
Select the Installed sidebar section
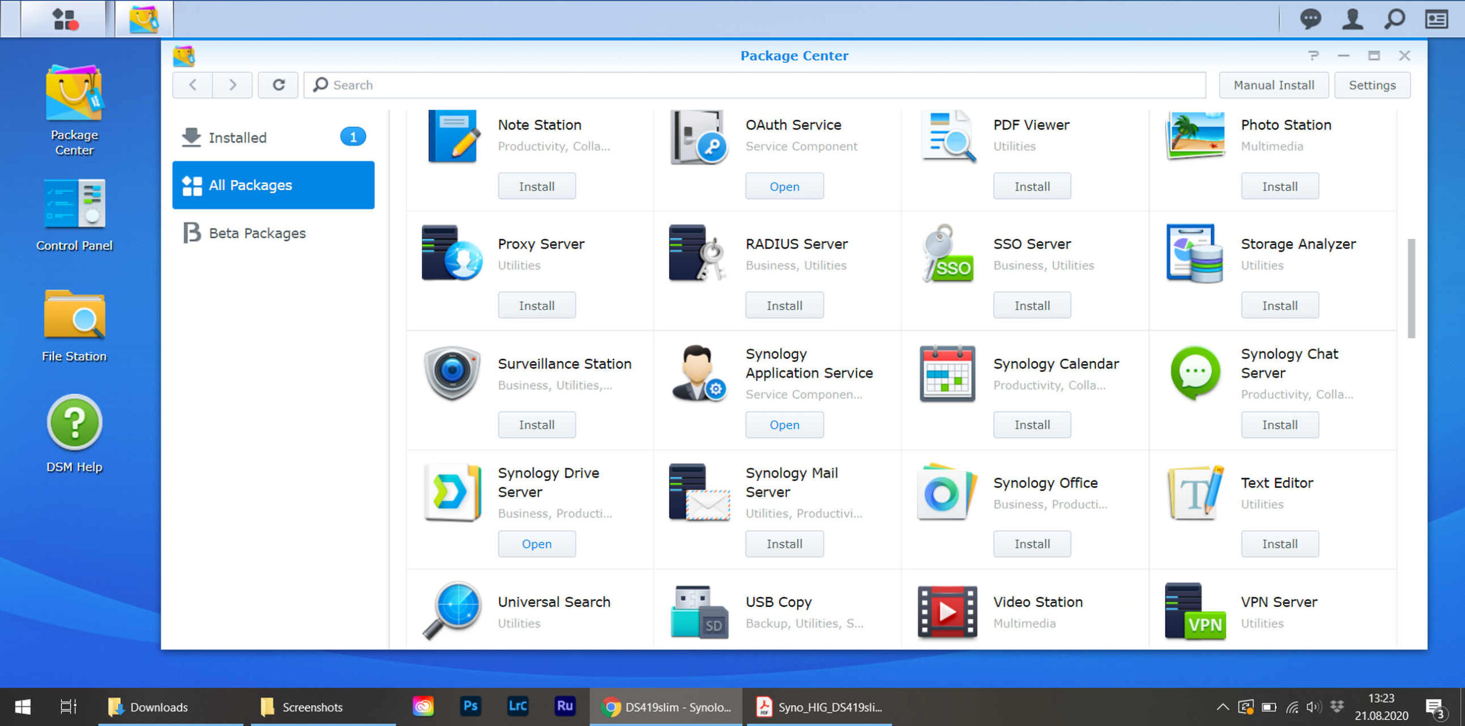coord(274,137)
